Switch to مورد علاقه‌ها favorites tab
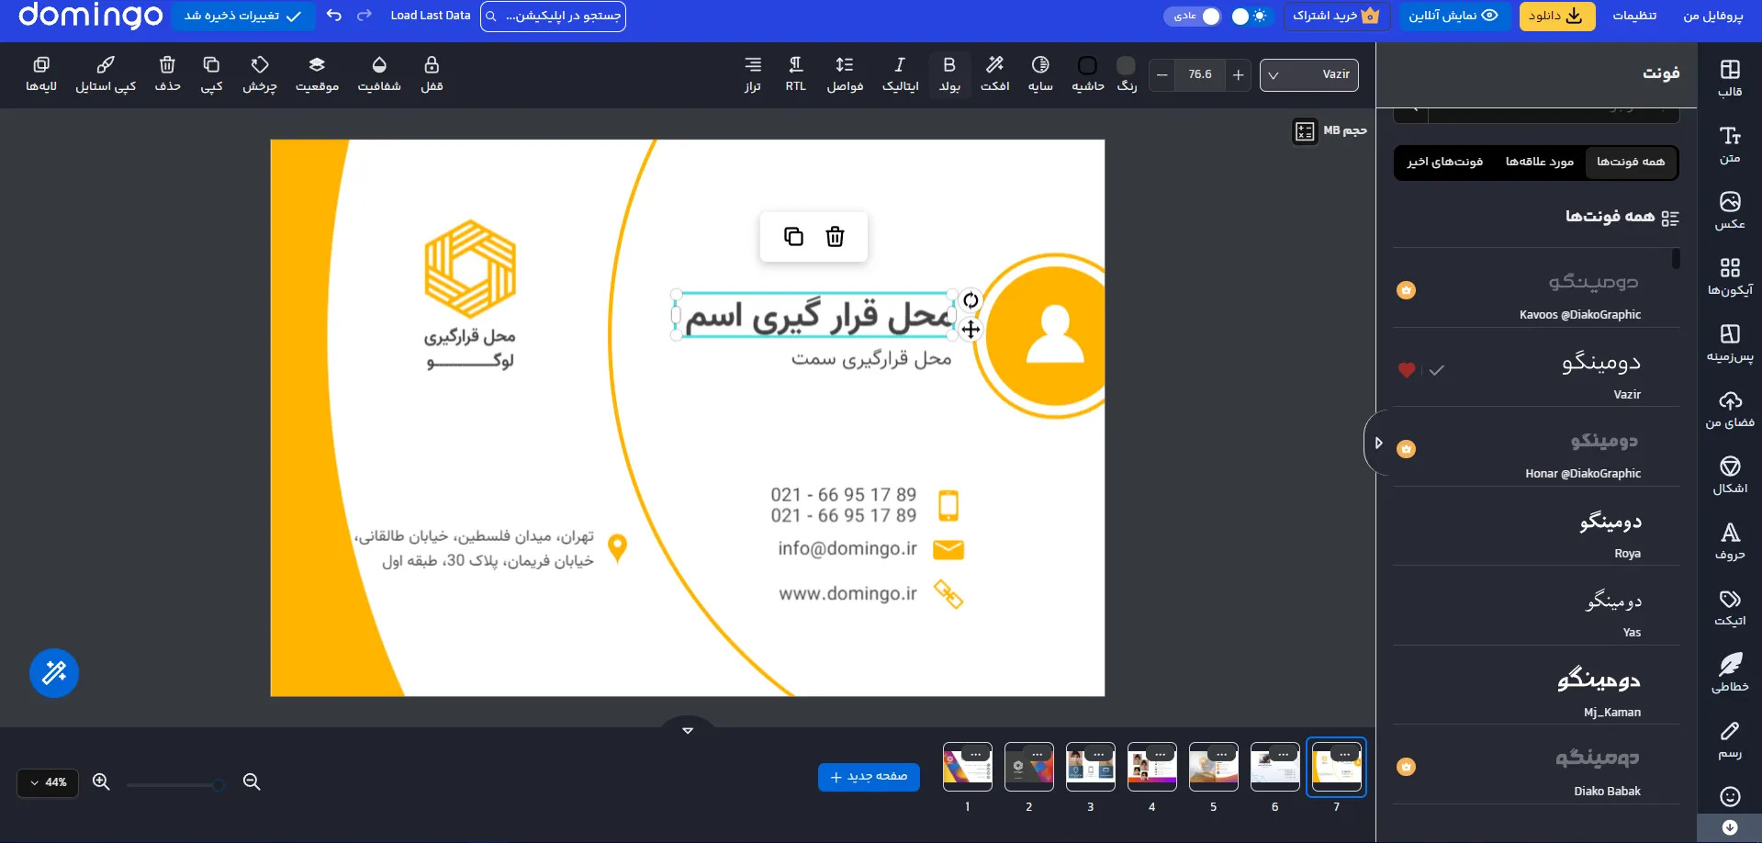The width and height of the screenshot is (1762, 843). point(1540,163)
